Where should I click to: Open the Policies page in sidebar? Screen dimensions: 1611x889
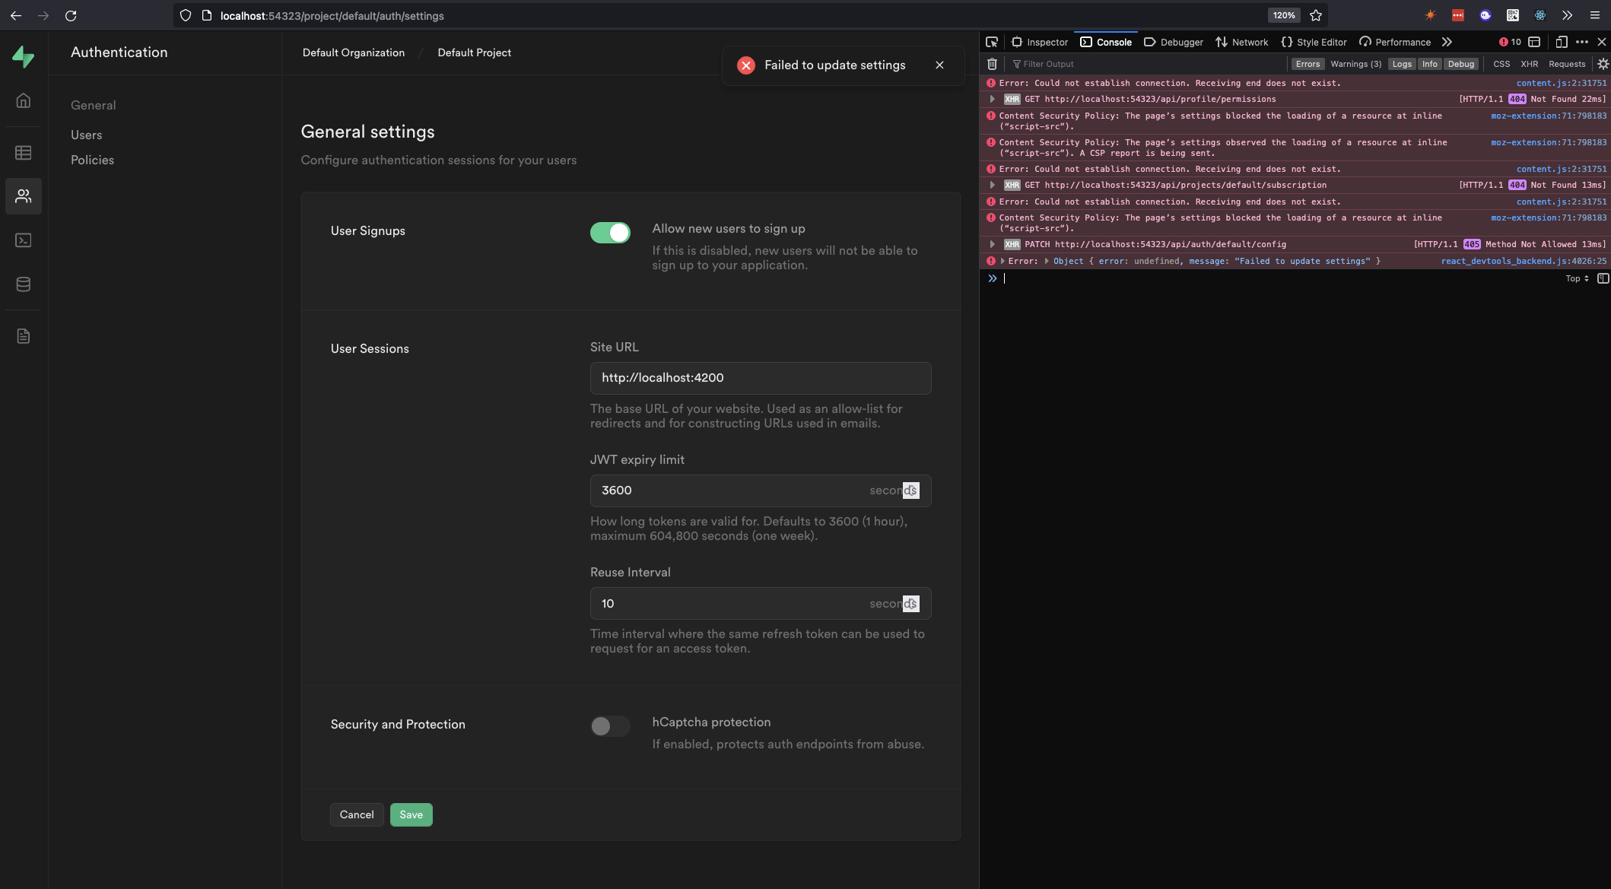click(92, 160)
